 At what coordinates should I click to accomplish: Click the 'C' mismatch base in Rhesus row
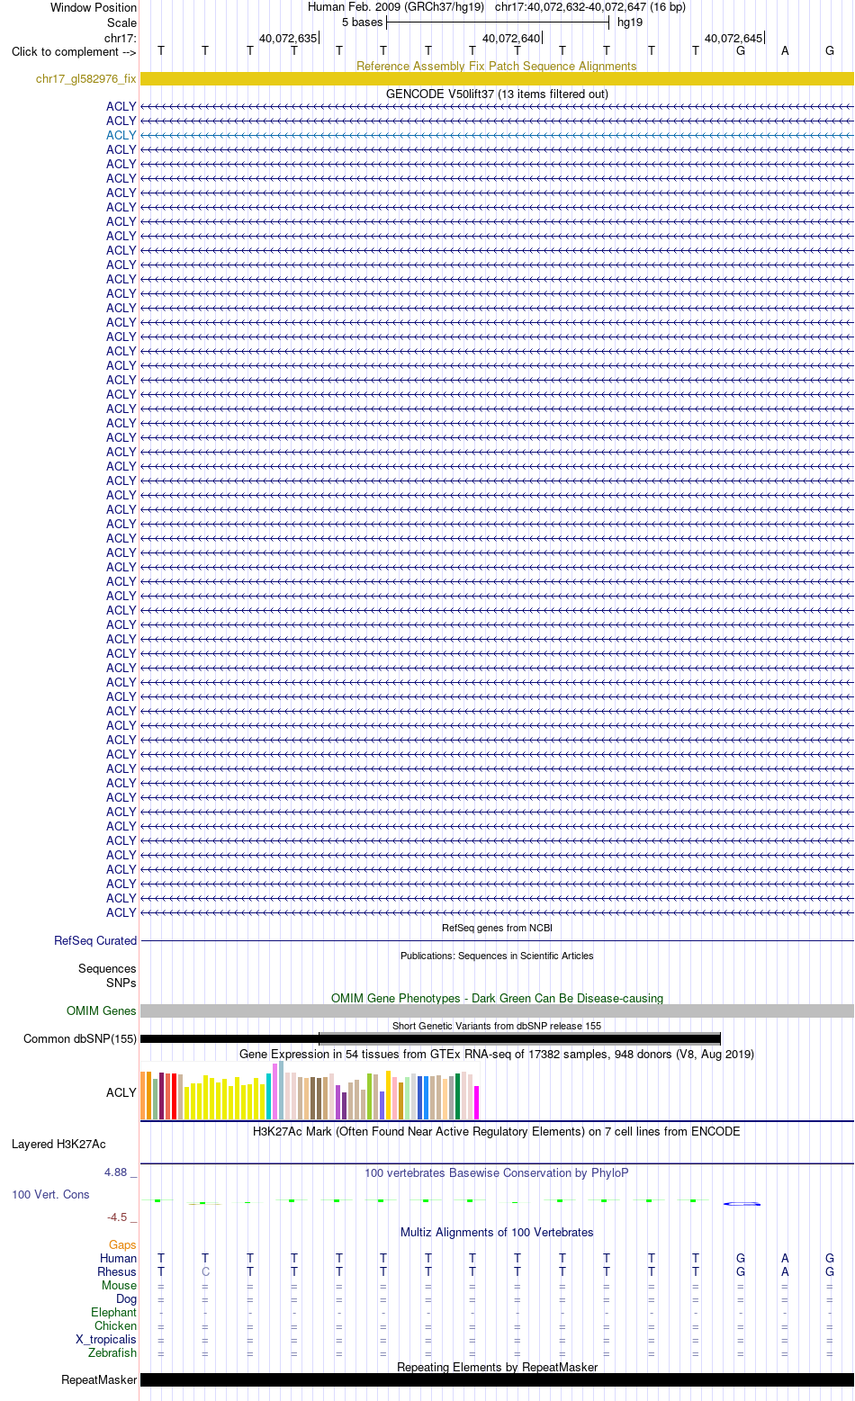point(205,1272)
